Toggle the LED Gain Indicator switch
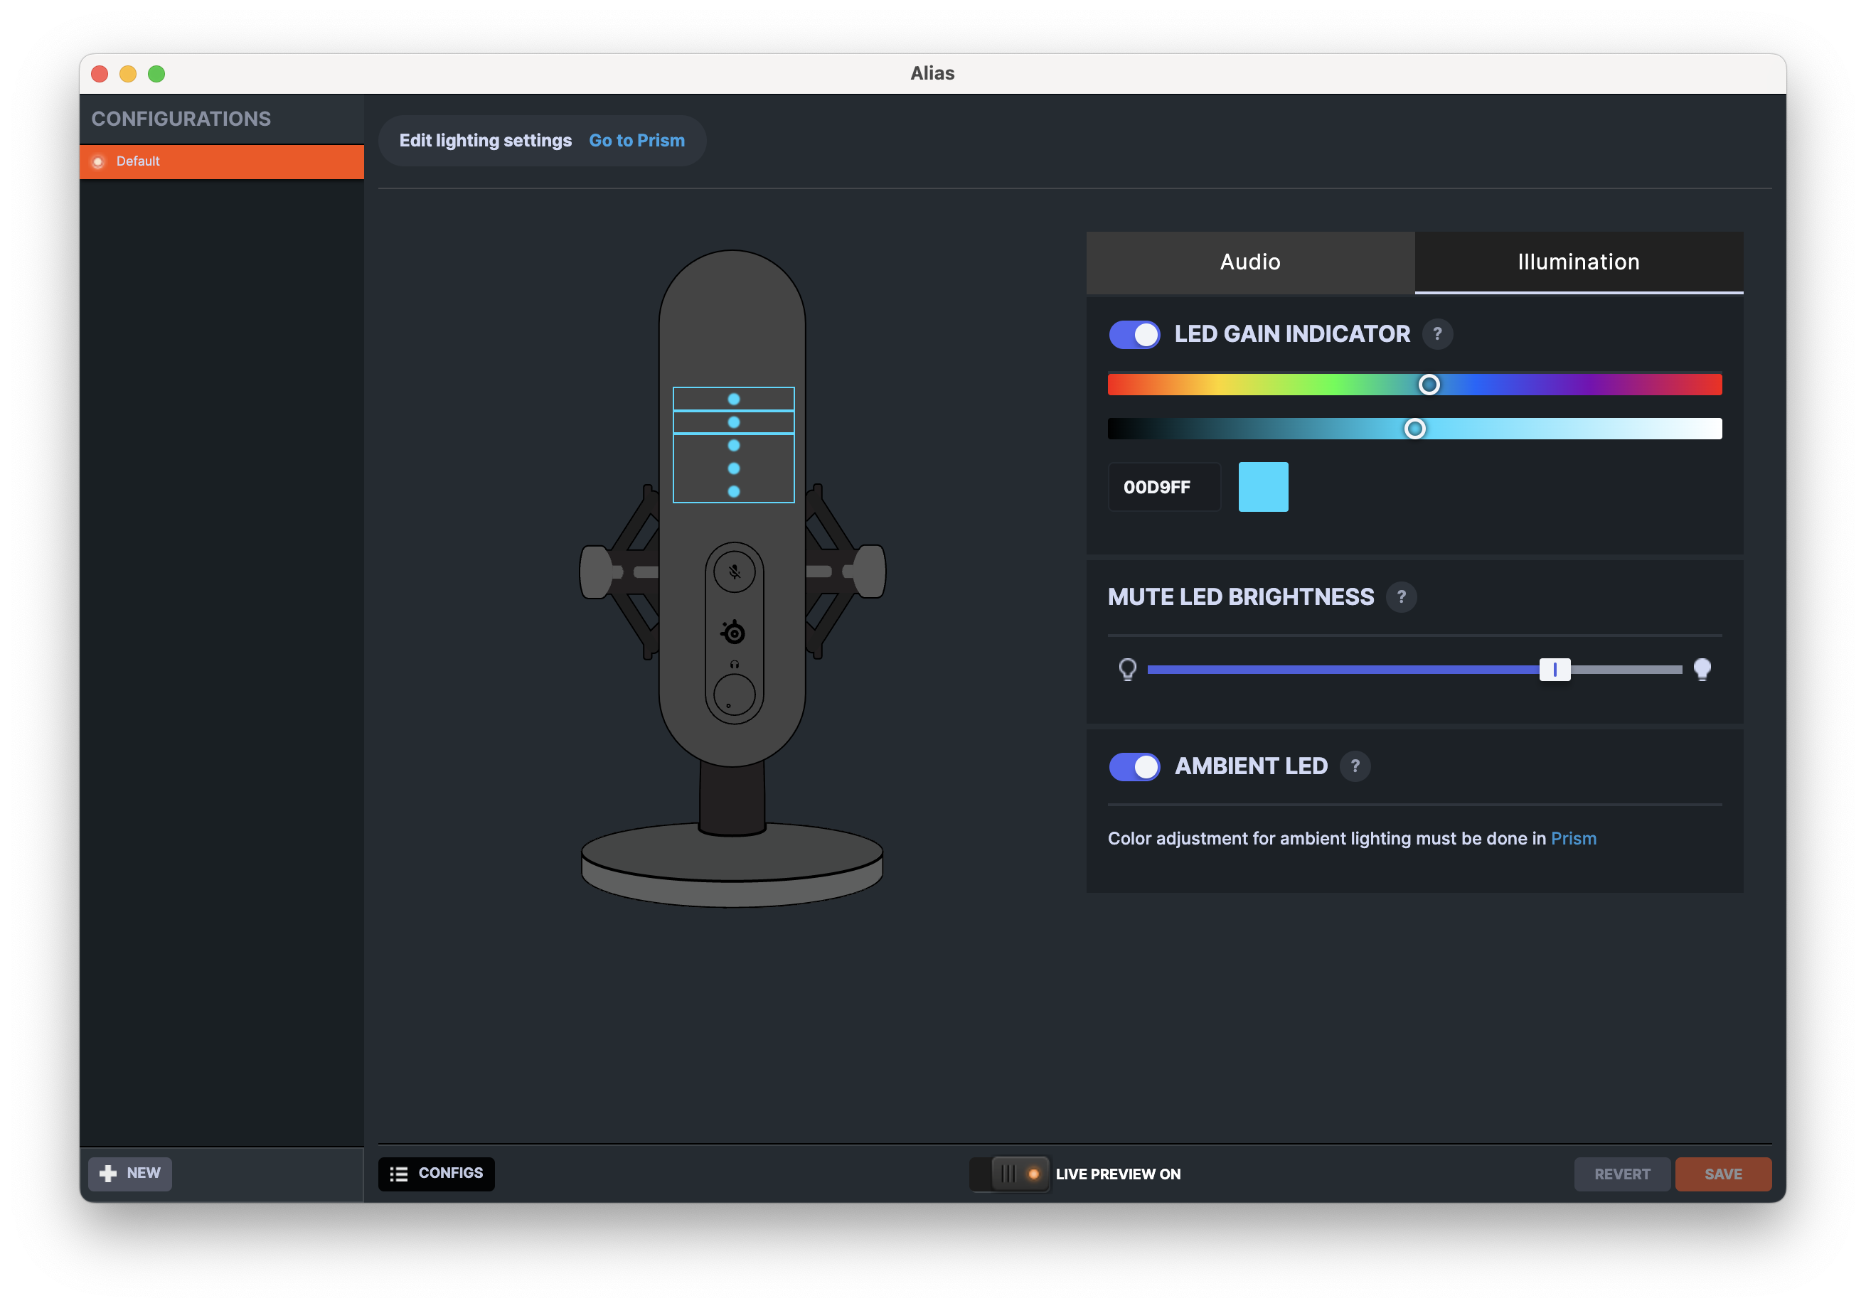The width and height of the screenshot is (1866, 1308). coord(1134,334)
